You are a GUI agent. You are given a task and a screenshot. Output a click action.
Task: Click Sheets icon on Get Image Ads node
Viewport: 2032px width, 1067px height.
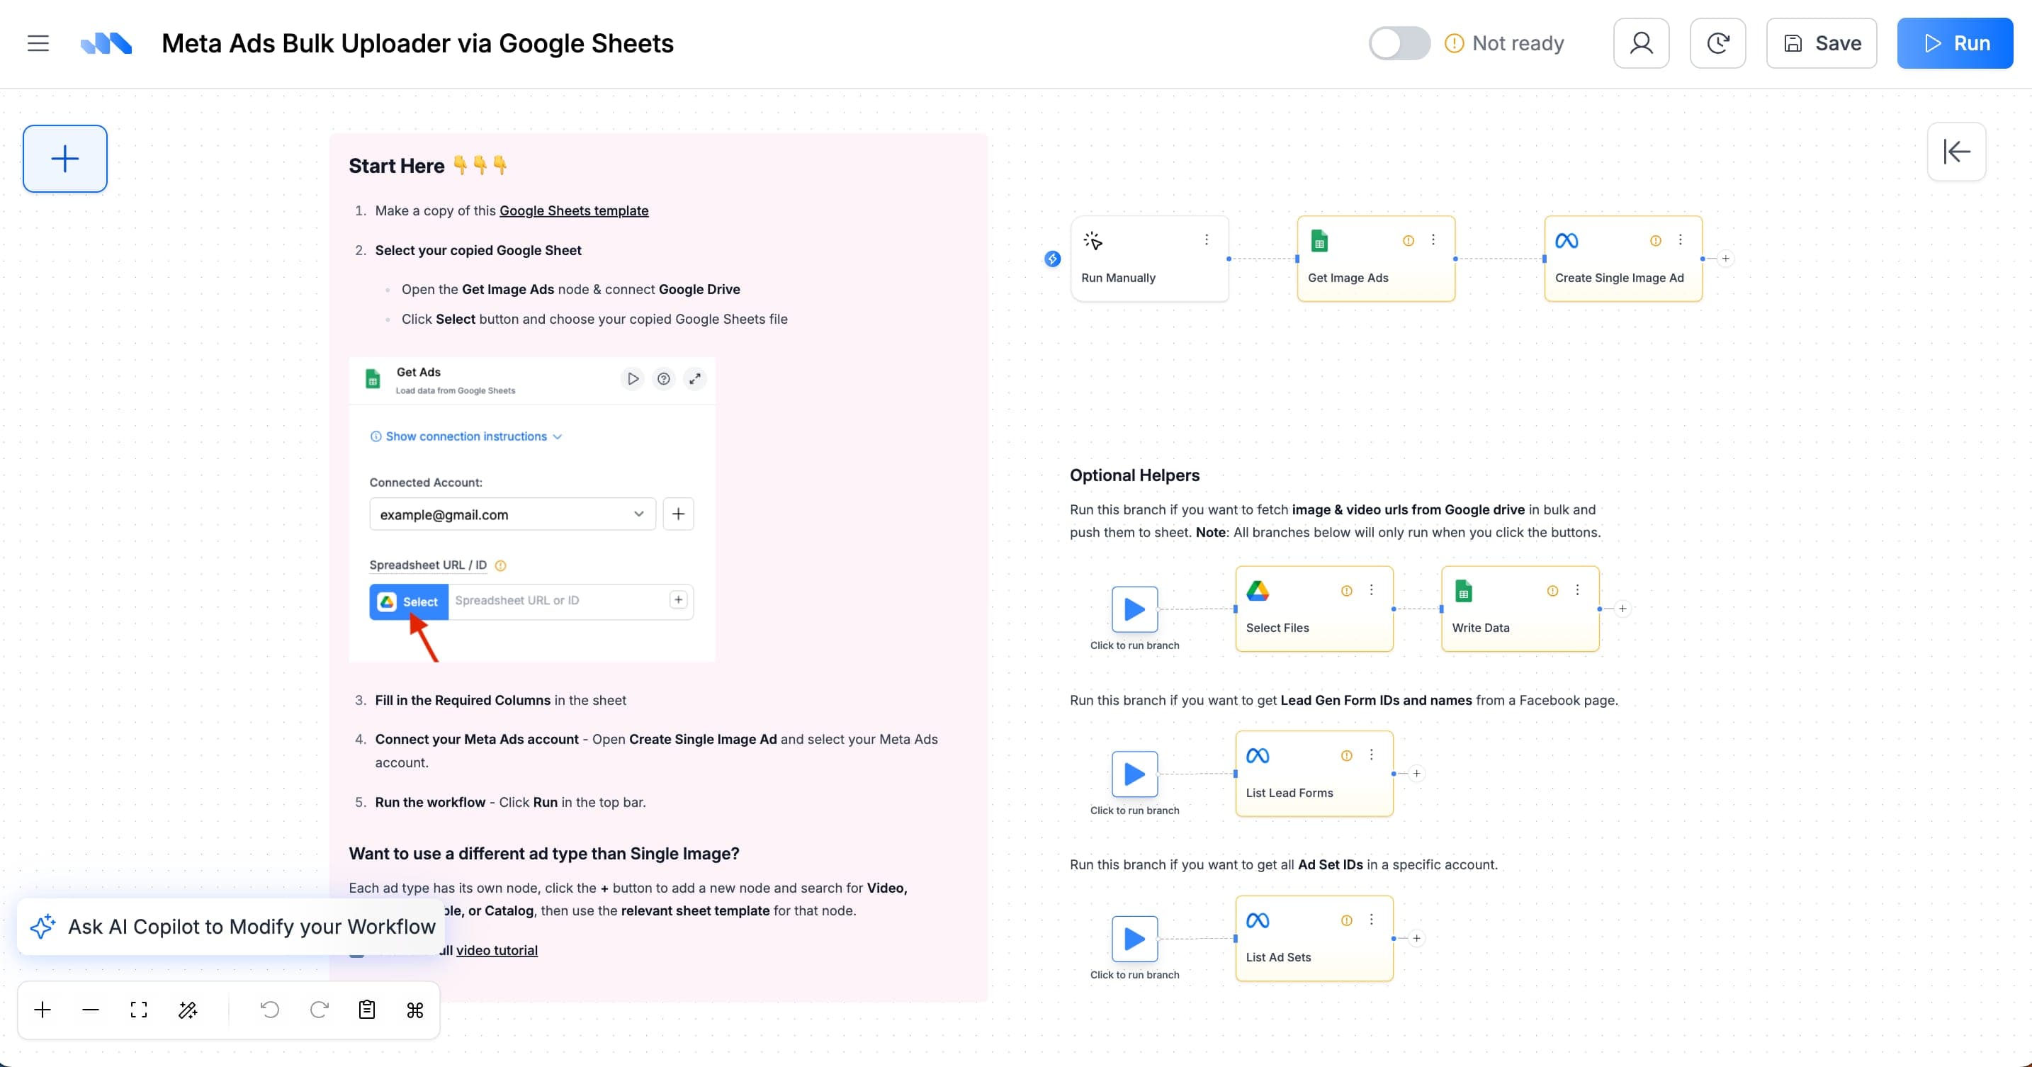1319,240
